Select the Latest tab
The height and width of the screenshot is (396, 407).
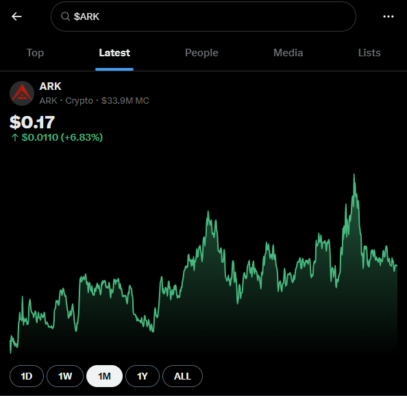(114, 53)
